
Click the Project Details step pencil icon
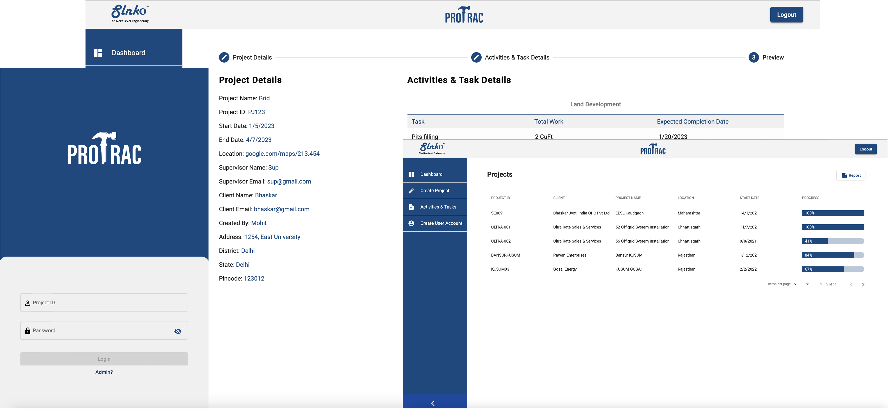224,57
